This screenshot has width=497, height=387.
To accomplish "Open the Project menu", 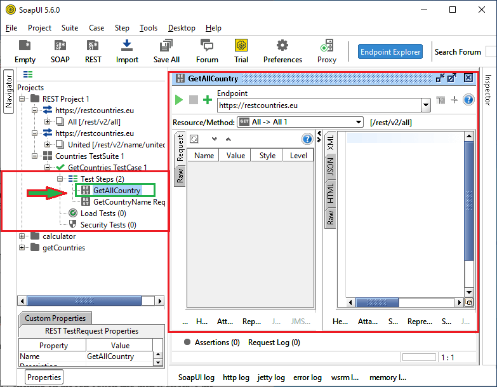I will click(39, 28).
